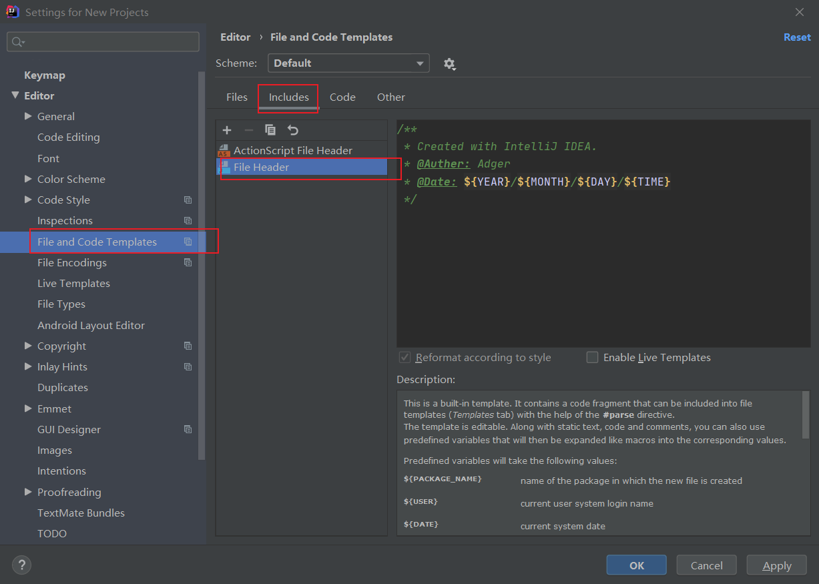Click the ActionScript File Header file icon
Image resolution: width=819 pixels, height=584 pixels.
click(224, 151)
